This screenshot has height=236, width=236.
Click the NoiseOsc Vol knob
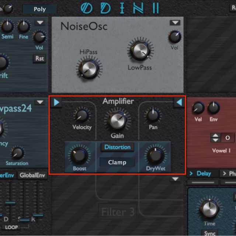(175, 37)
